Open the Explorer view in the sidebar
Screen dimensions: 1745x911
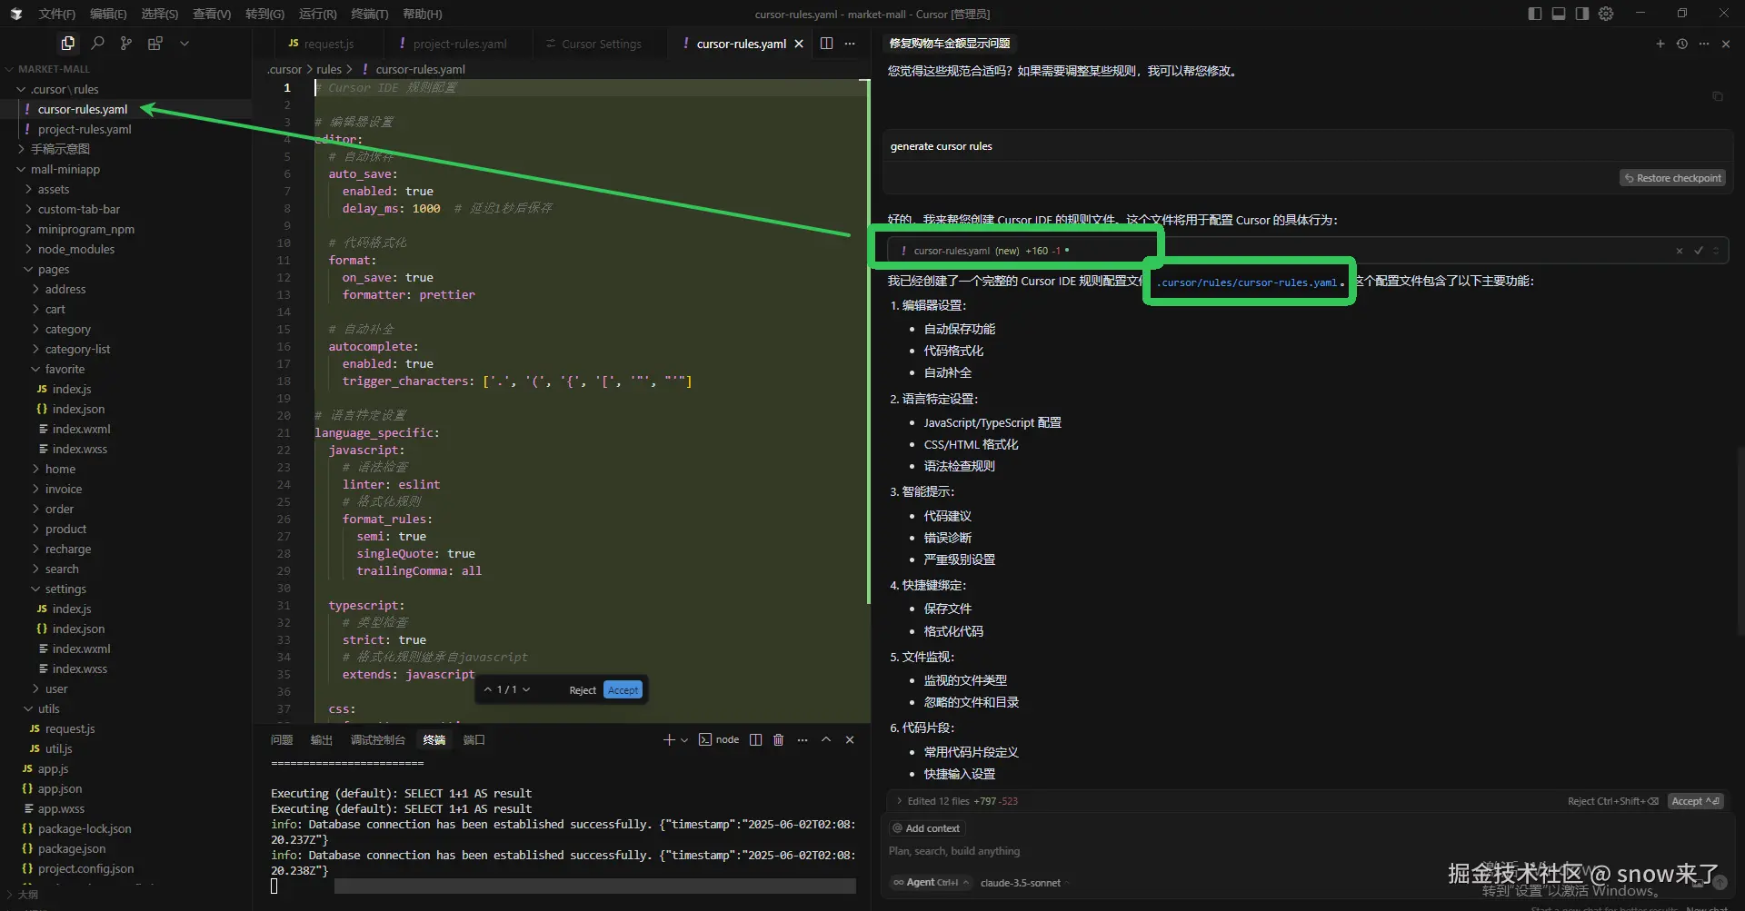(x=68, y=43)
